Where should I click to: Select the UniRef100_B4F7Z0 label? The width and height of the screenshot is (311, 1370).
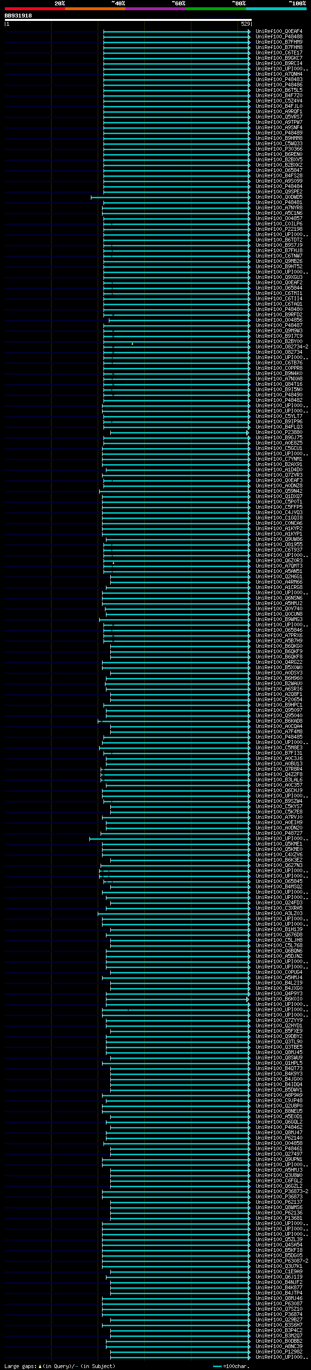[278, 95]
